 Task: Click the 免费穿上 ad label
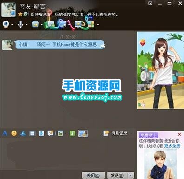click(x=148, y=136)
